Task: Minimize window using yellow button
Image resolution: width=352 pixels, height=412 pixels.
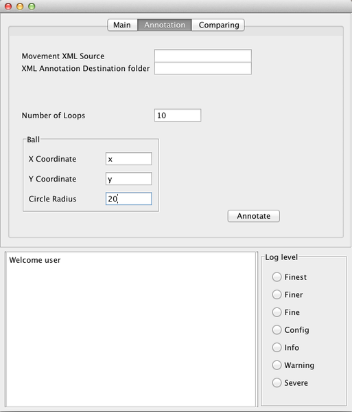Action: pos(20,6)
